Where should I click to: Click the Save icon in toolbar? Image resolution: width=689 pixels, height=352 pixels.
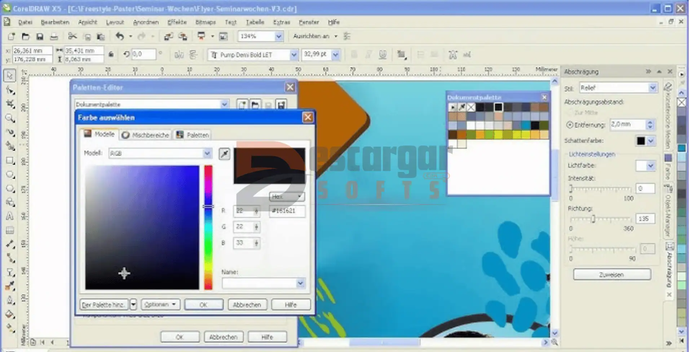coord(40,36)
